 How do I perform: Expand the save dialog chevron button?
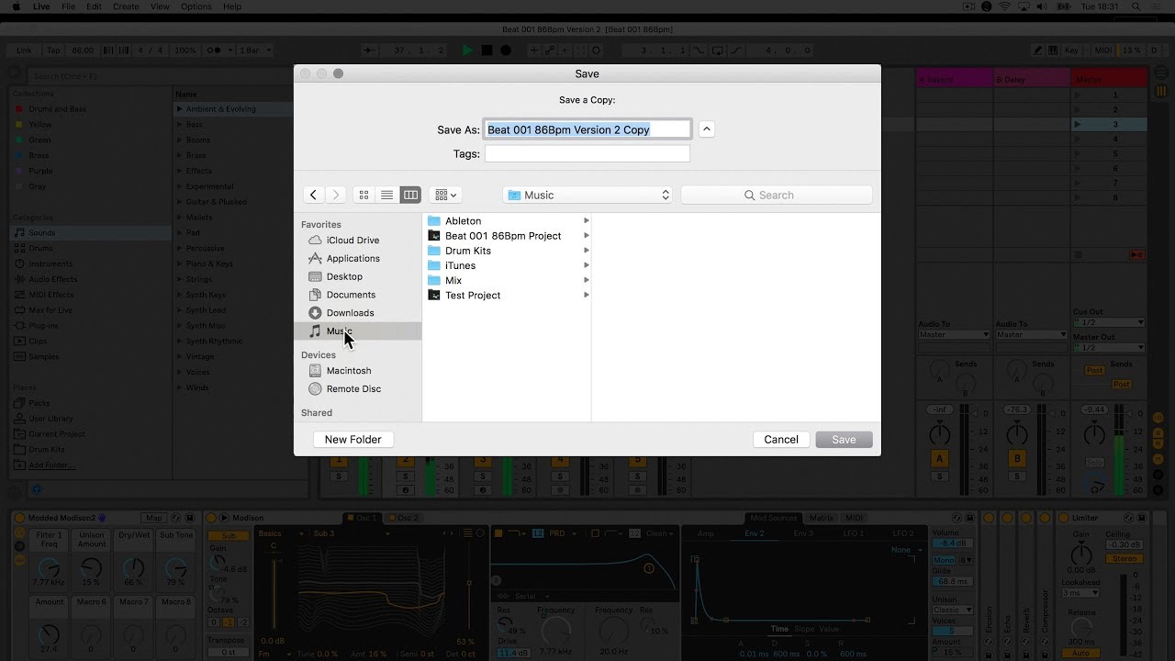[707, 129]
